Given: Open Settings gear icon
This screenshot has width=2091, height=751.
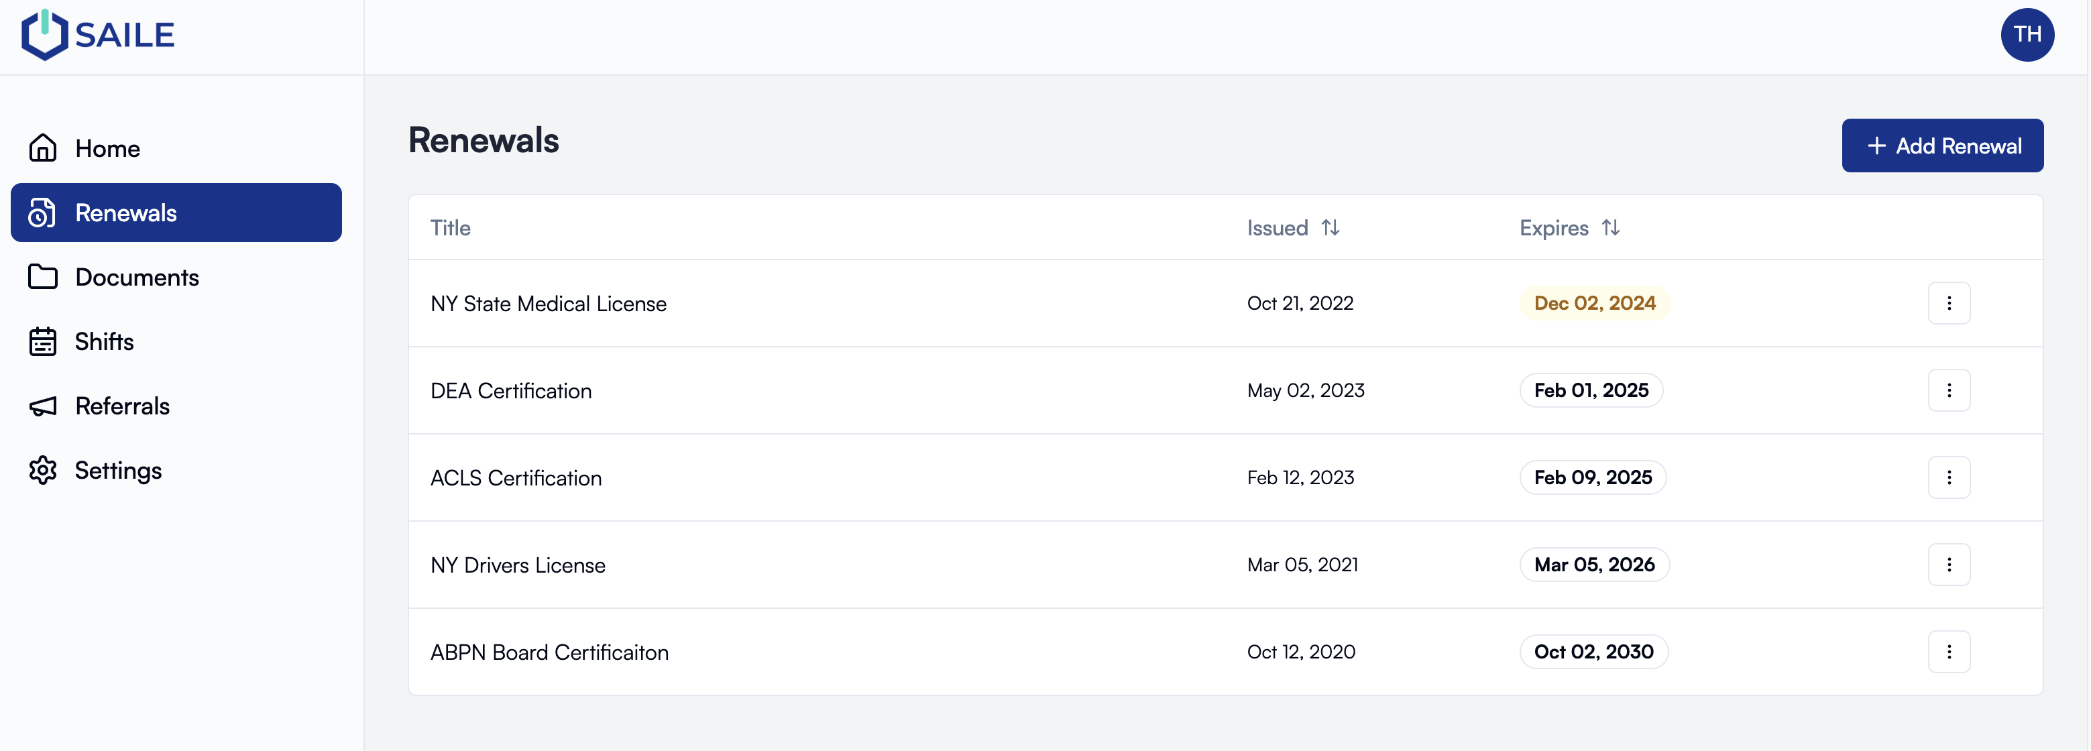Looking at the screenshot, I should tap(42, 470).
